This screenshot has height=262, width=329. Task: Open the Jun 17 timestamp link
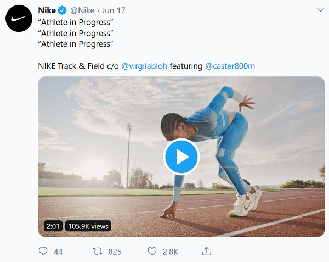coord(115,10)
